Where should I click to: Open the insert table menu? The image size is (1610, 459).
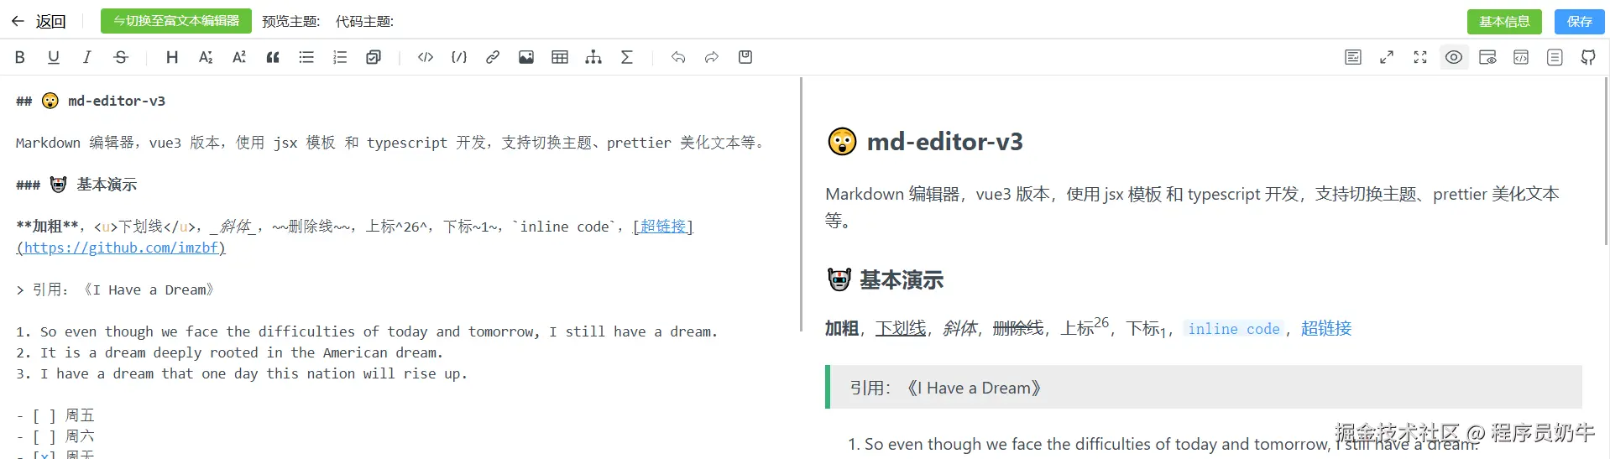[x=560, y=57]
